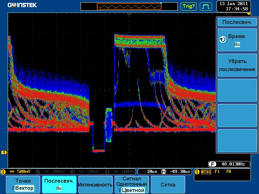Viewport: 259px width, 194px height.
Task: Click the trigger level arrow at the top-right grid corner
Action: point(248,14)
